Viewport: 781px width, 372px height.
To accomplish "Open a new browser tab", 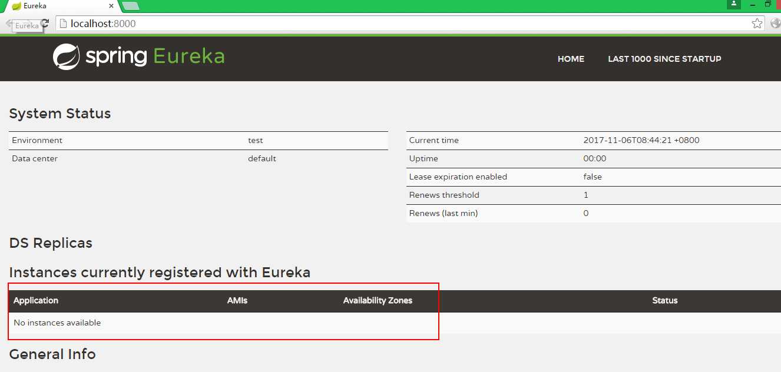I will click(x=130, y=6).
